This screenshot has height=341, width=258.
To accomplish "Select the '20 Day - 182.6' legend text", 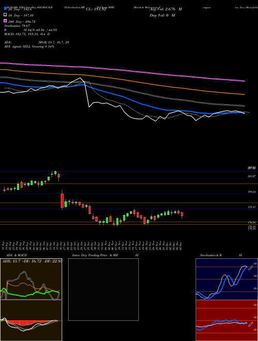I will pyautogui.click(x=20, y=9).
